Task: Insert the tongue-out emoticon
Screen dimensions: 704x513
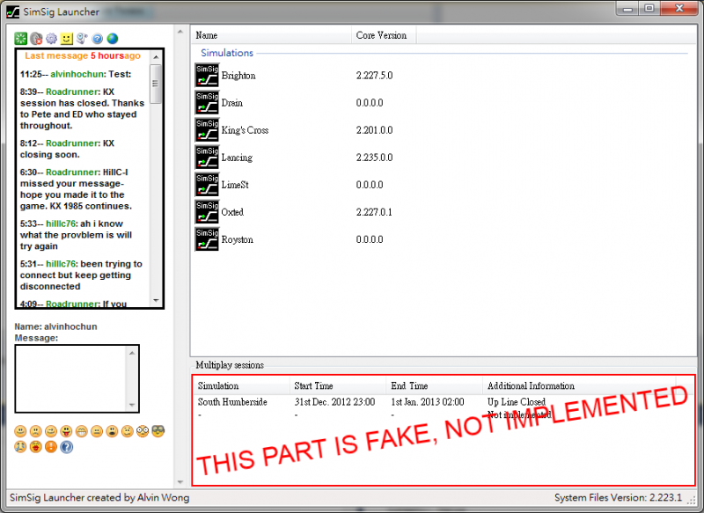Action: coord(67,432)
